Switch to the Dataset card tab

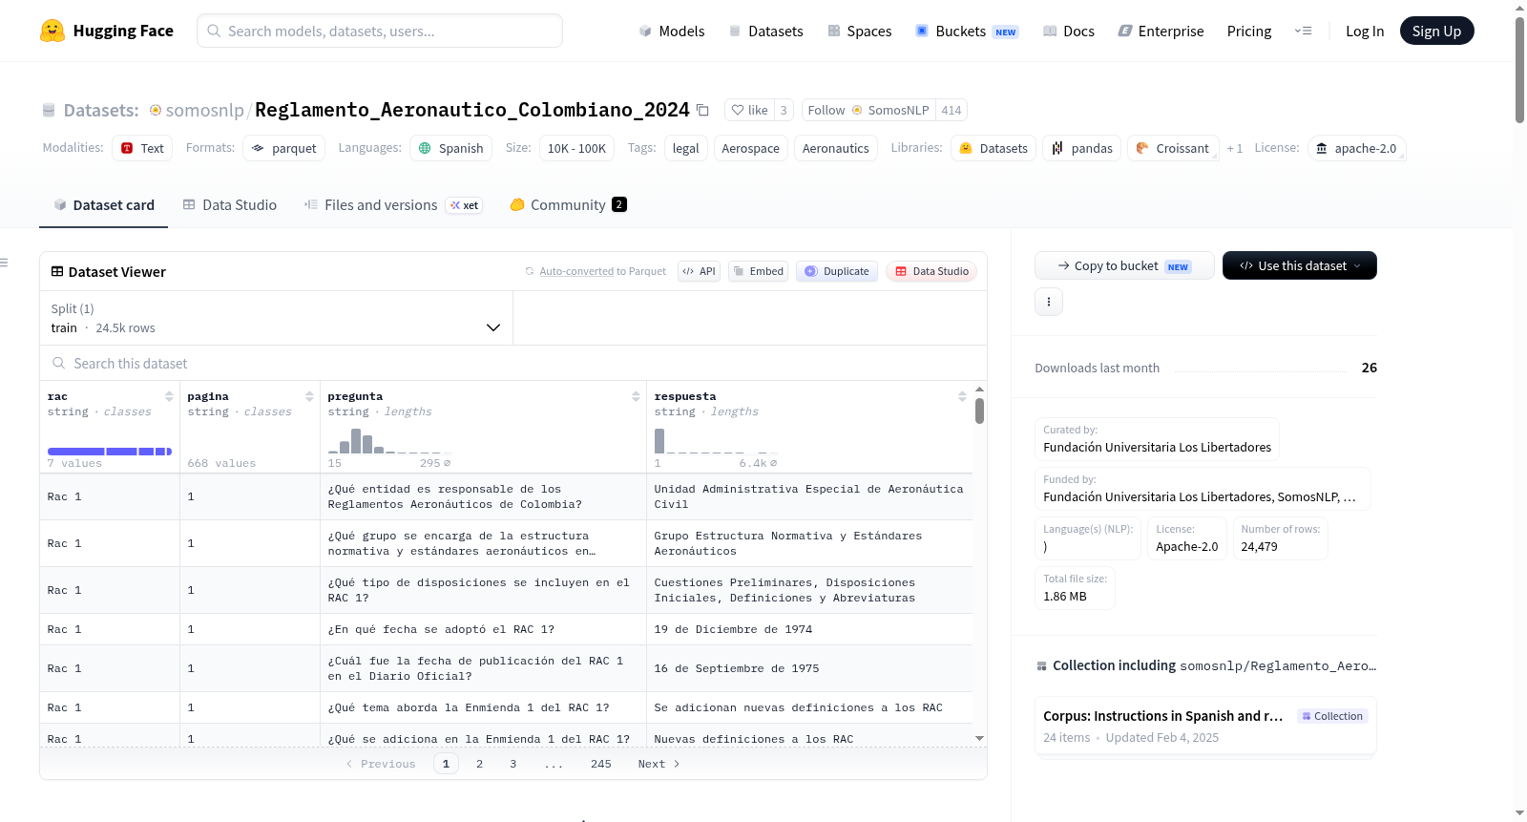click(103, 204)
